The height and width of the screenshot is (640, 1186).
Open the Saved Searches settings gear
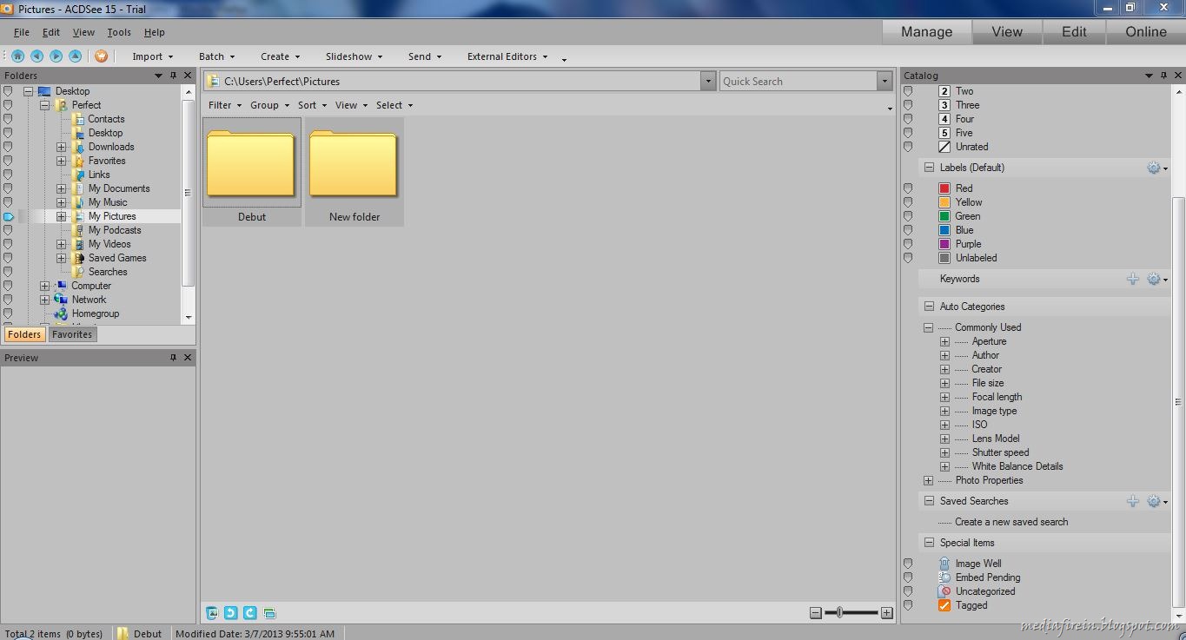click(x=1156, y=502)
